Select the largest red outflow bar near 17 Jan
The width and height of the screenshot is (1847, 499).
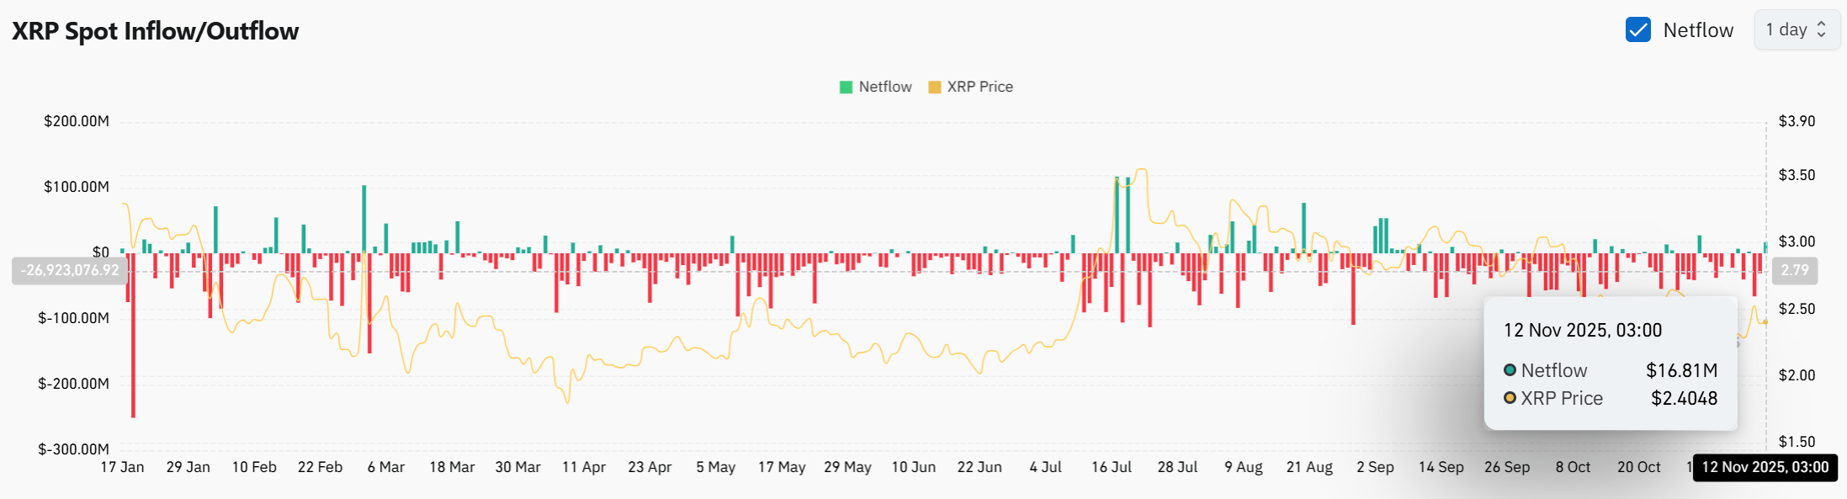coord(133,337)
